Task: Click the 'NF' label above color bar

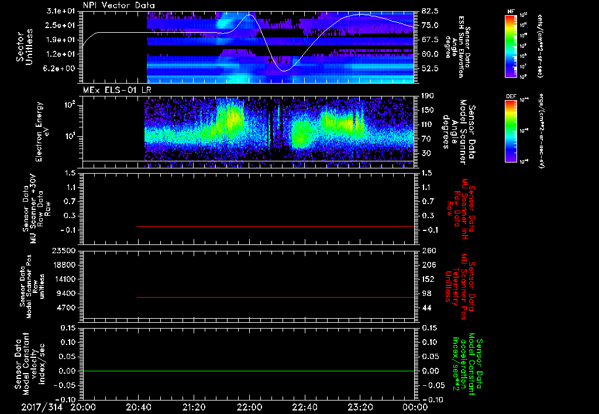Action: coord(511,12)
